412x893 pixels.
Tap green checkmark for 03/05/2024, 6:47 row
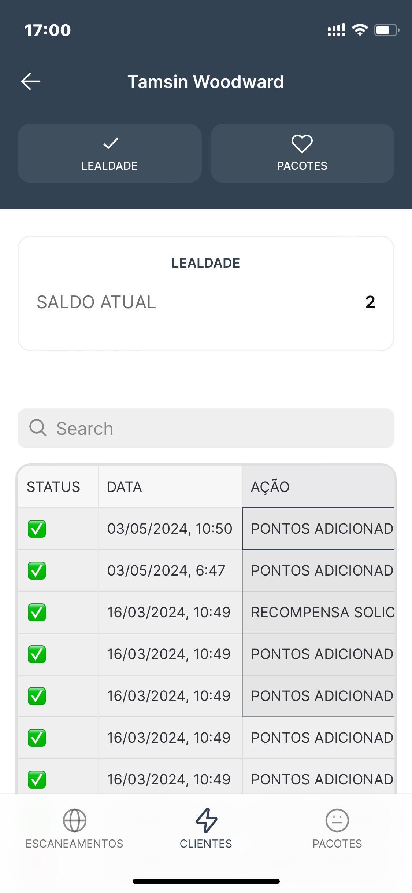(x=37, y=570)
